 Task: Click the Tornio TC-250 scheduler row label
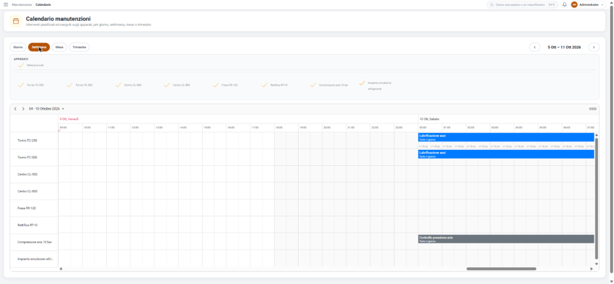[x=27, y=140]
